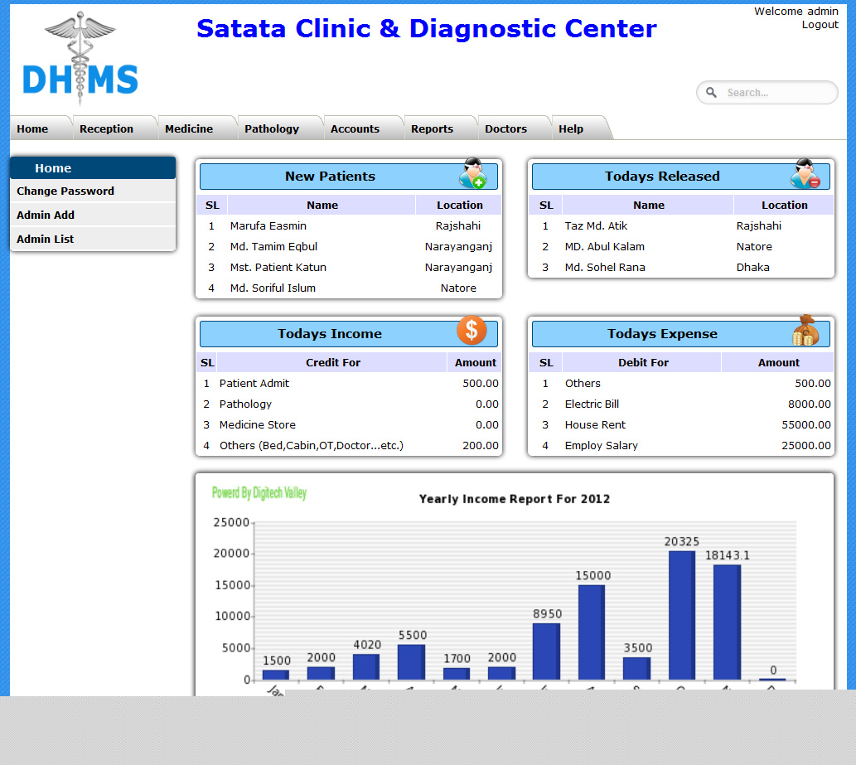The width and height of the screenshot is (856, 765).
Task: Click inside the Search input field
Action: [x=775, y=93]
